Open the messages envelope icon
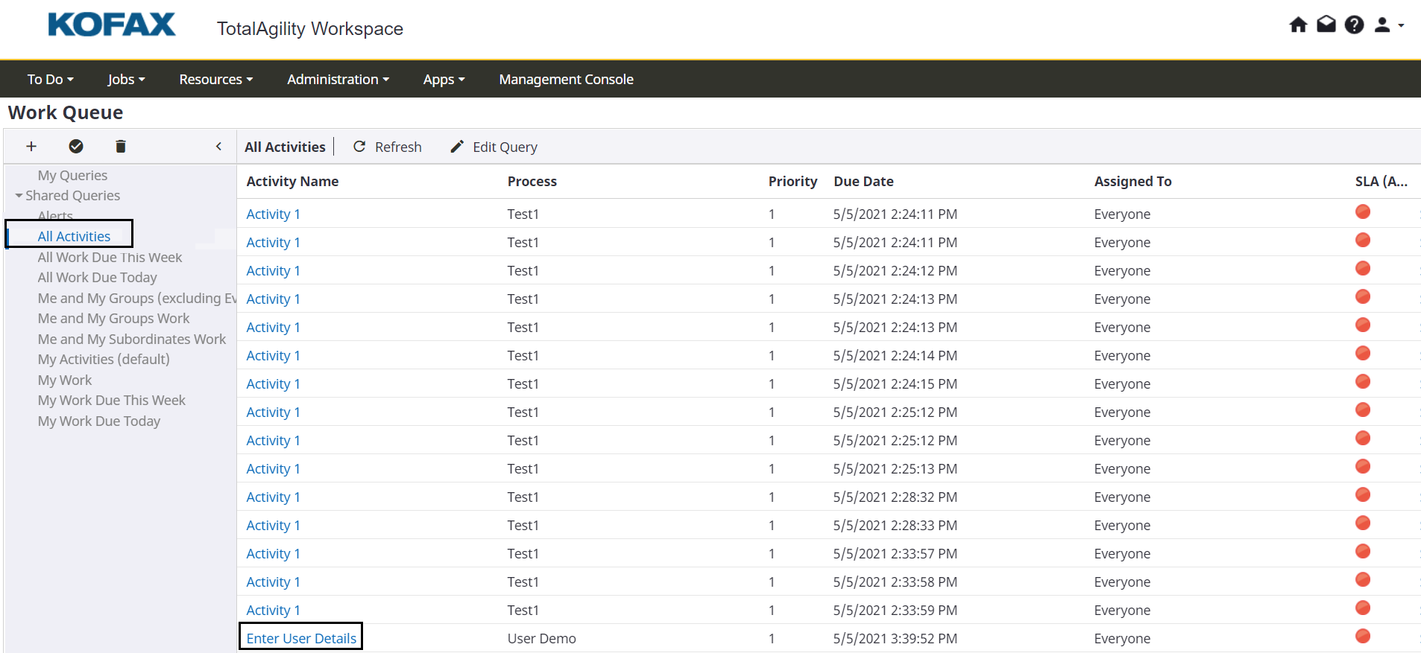 [1326, 25]
